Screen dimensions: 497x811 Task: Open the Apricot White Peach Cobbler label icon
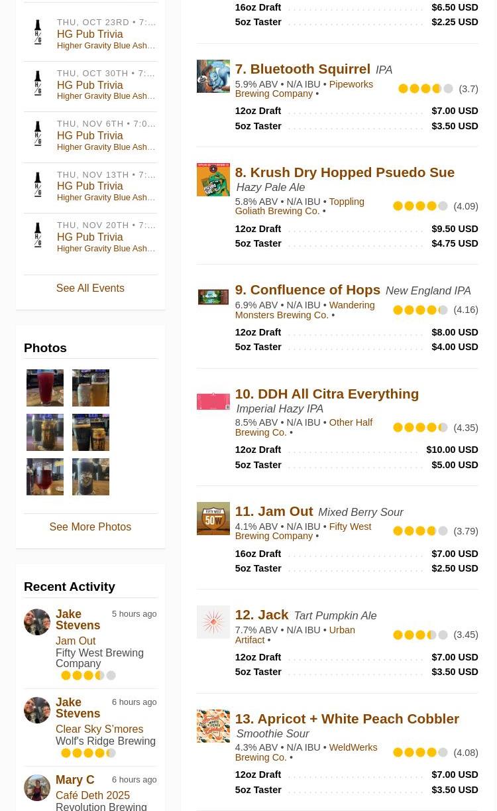213,726
